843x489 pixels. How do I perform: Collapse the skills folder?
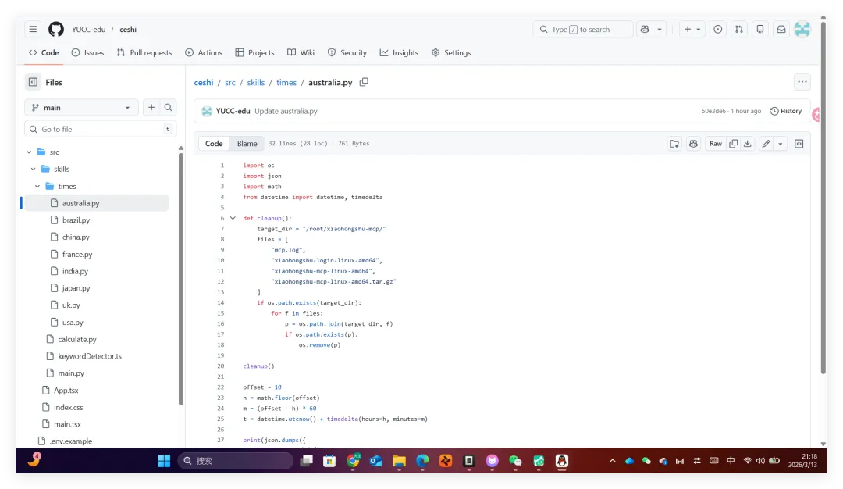click(x=34, y=169)
